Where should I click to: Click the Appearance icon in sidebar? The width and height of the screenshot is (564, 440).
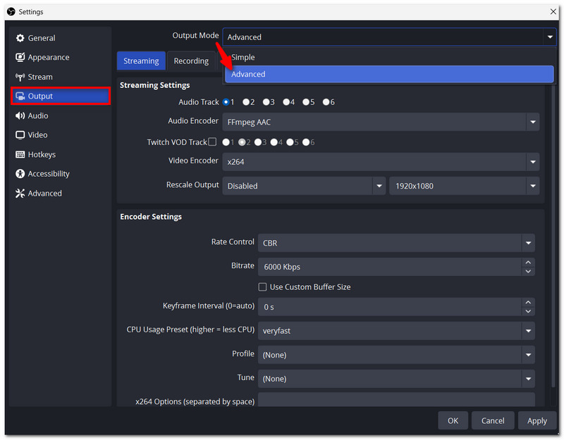click(20, 57)
